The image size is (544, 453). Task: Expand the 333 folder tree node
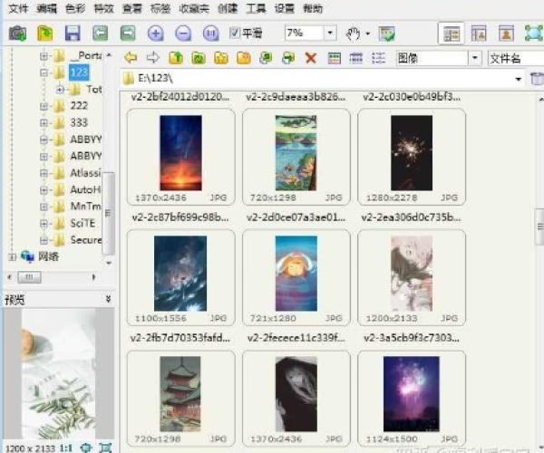[x=44, y=122]
